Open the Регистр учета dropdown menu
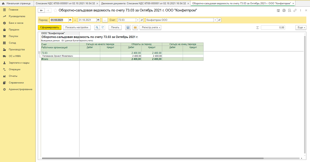 [x=151, y=28]
